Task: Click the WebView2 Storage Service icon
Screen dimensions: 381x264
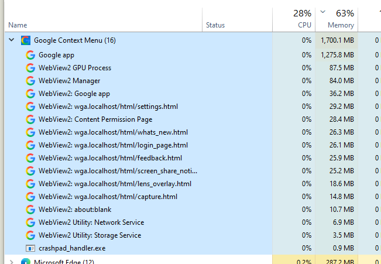Action: tap(30, 235)
